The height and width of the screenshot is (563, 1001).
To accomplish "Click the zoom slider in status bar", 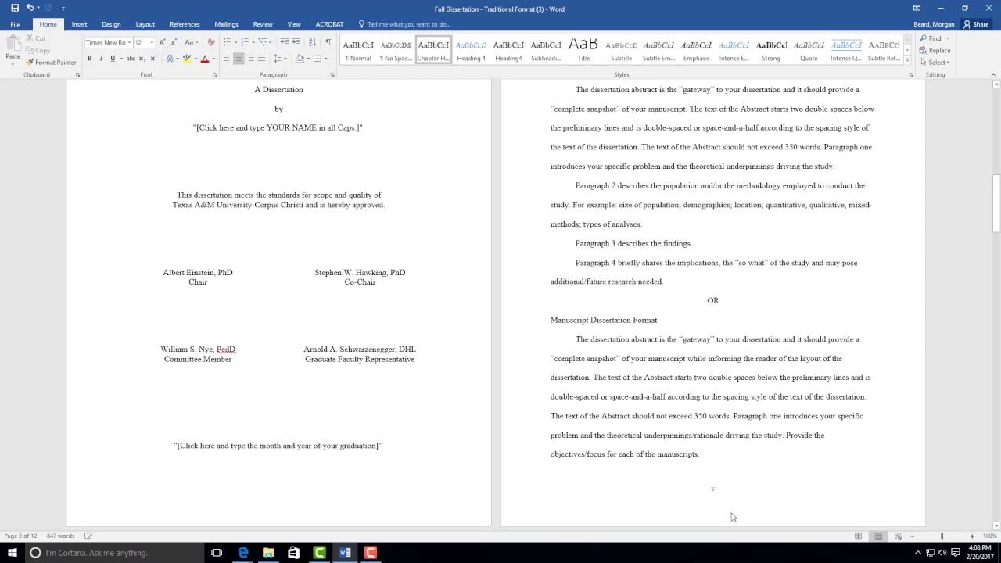I will click(x=942, y=536).
